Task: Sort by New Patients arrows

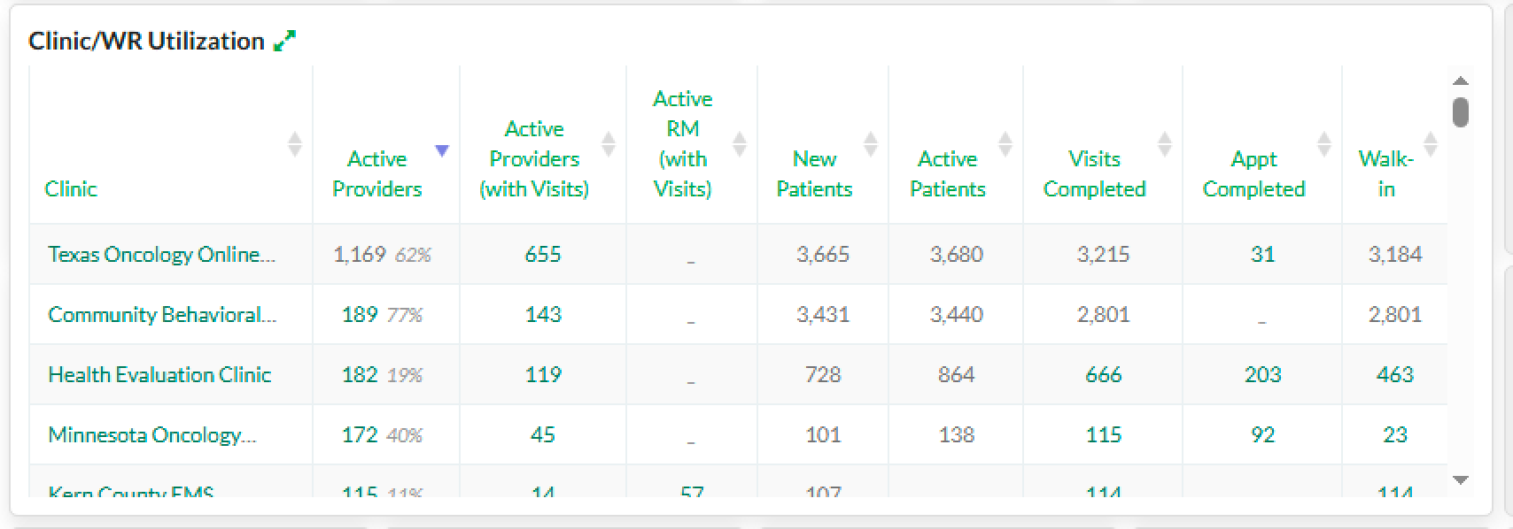Action: [x=871, y=144]
